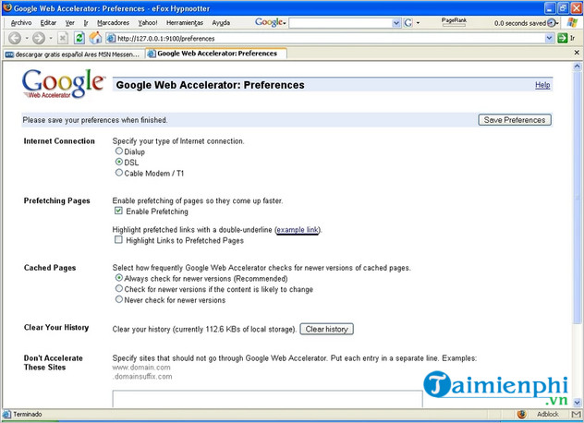
Task: Open the Google logo menu arrow
Action: pyautogui.click(x=285, y=23)
